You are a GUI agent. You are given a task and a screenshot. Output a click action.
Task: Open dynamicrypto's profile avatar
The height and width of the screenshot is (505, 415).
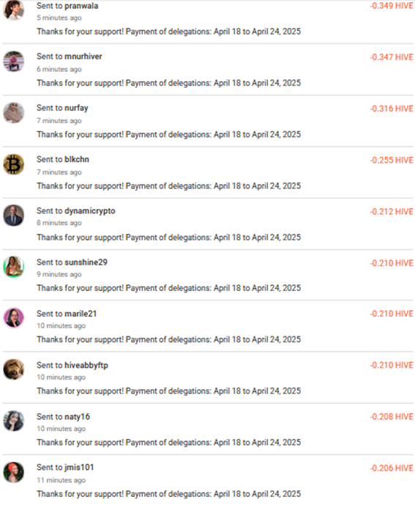pyautogui.click(x=13, y=215)
